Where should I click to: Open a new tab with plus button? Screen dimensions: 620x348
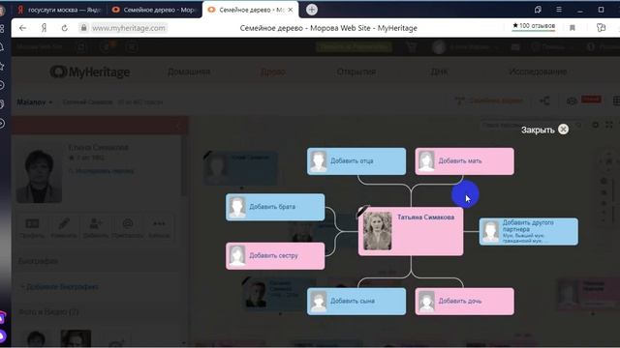click(x=312, y=10)
